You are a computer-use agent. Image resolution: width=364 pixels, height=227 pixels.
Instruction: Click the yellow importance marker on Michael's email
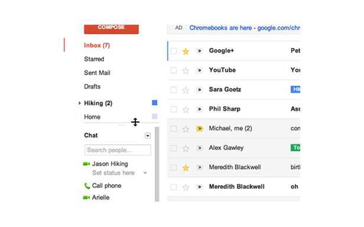[x=200, y=129]
